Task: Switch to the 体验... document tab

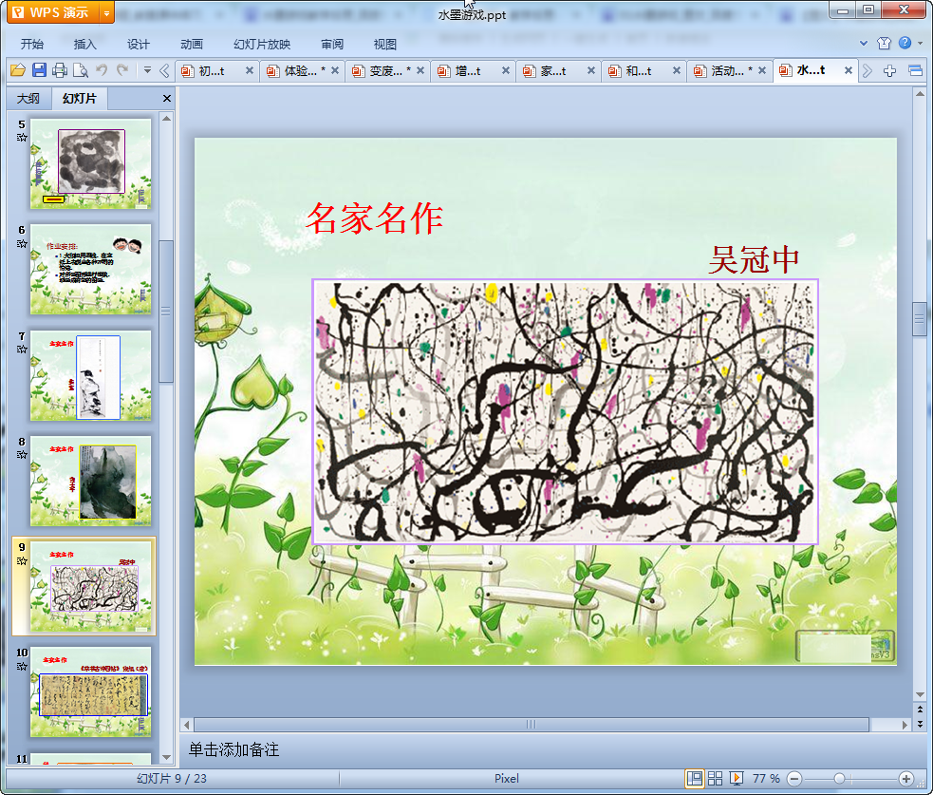Action: pos(299,71)
